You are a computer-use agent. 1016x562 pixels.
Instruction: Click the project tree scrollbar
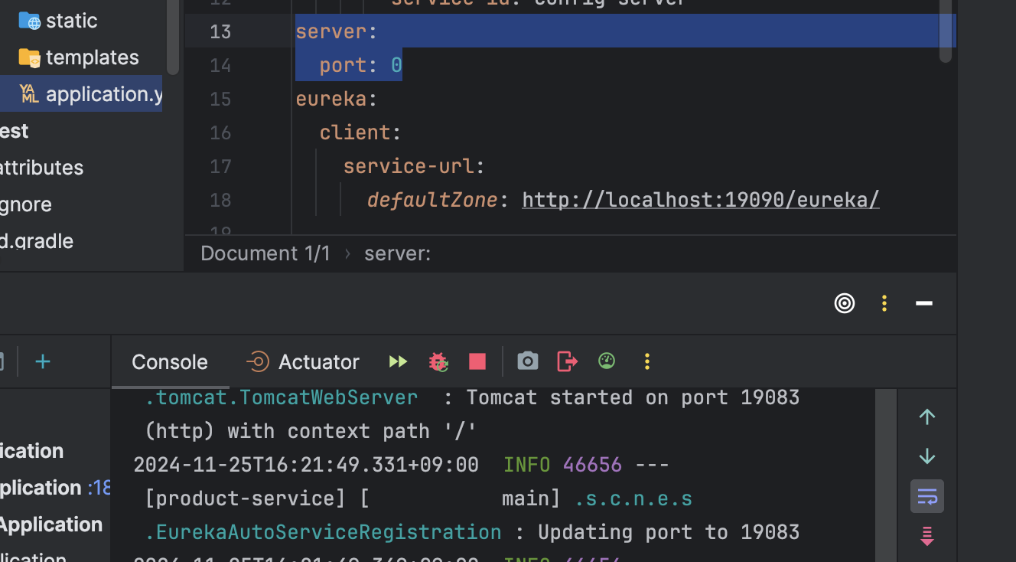click(174, 37)
